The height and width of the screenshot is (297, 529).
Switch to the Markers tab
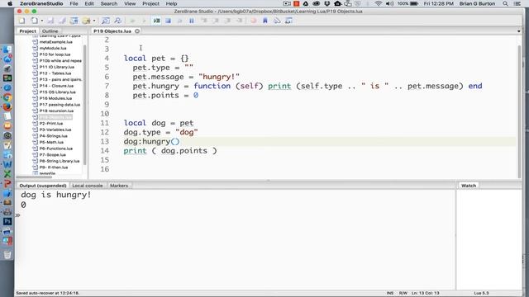pyautogui.click(x=119, y=186)
